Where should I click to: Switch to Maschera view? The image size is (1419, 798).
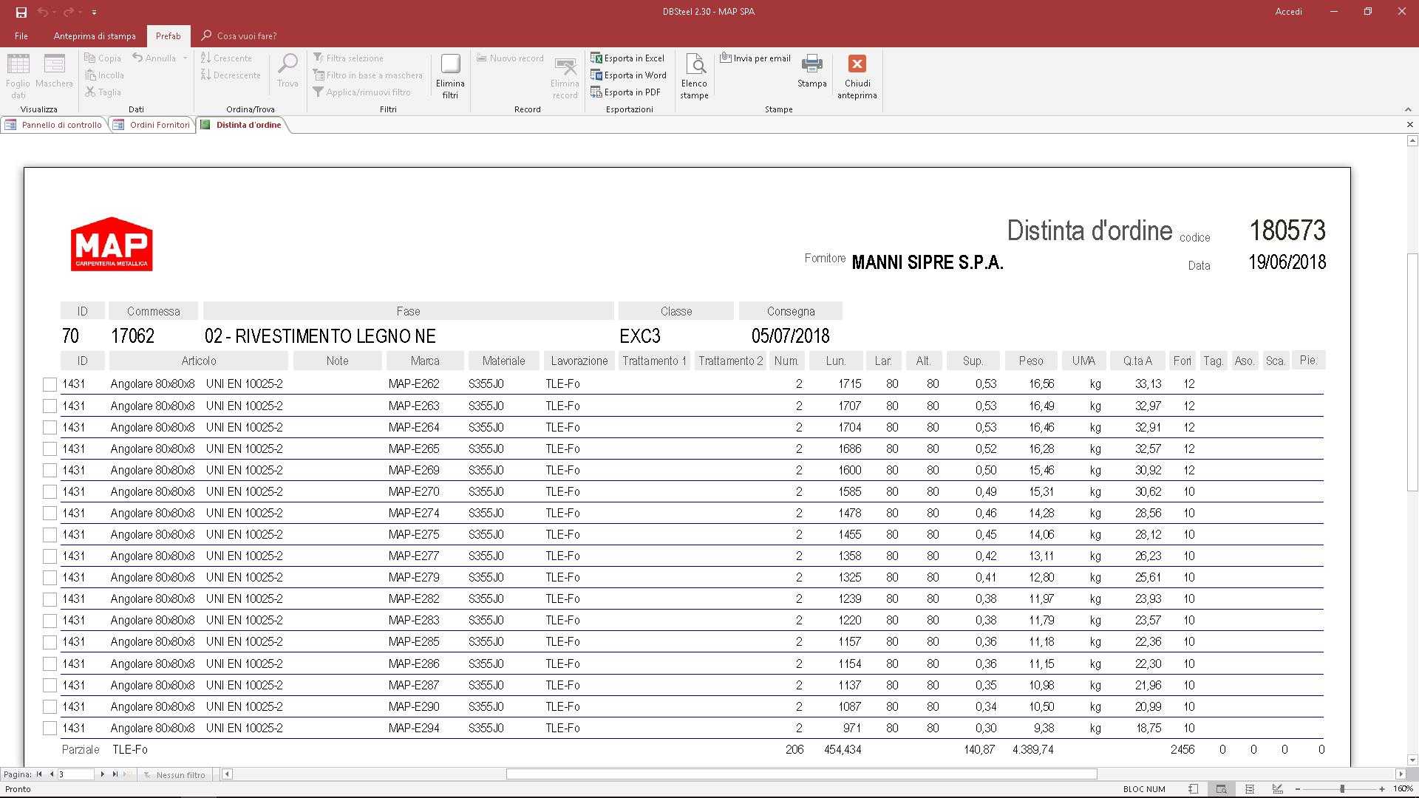tap(54, 71)
